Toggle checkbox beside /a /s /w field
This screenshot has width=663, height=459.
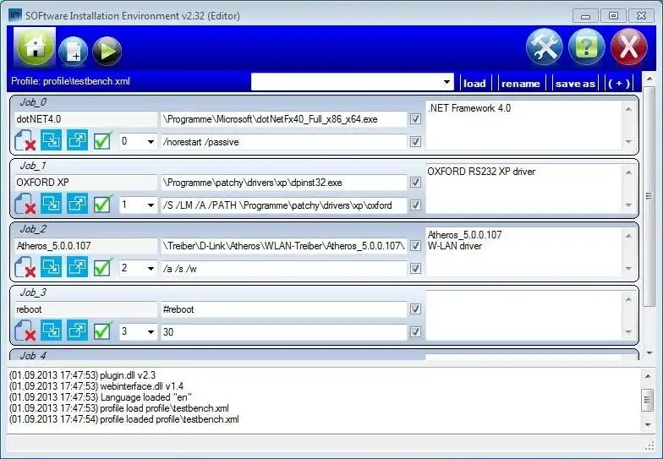416,269
